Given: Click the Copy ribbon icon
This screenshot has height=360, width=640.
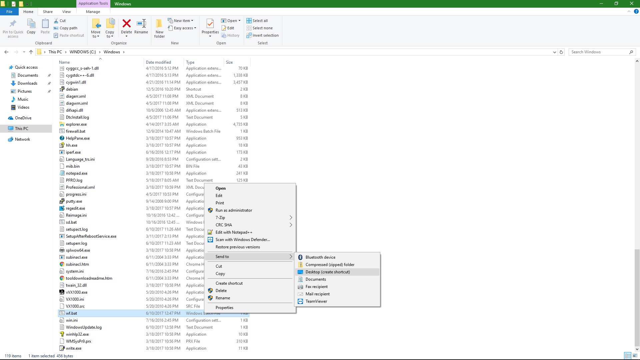Looking at the screenshot, I should [x=31, y=24].
